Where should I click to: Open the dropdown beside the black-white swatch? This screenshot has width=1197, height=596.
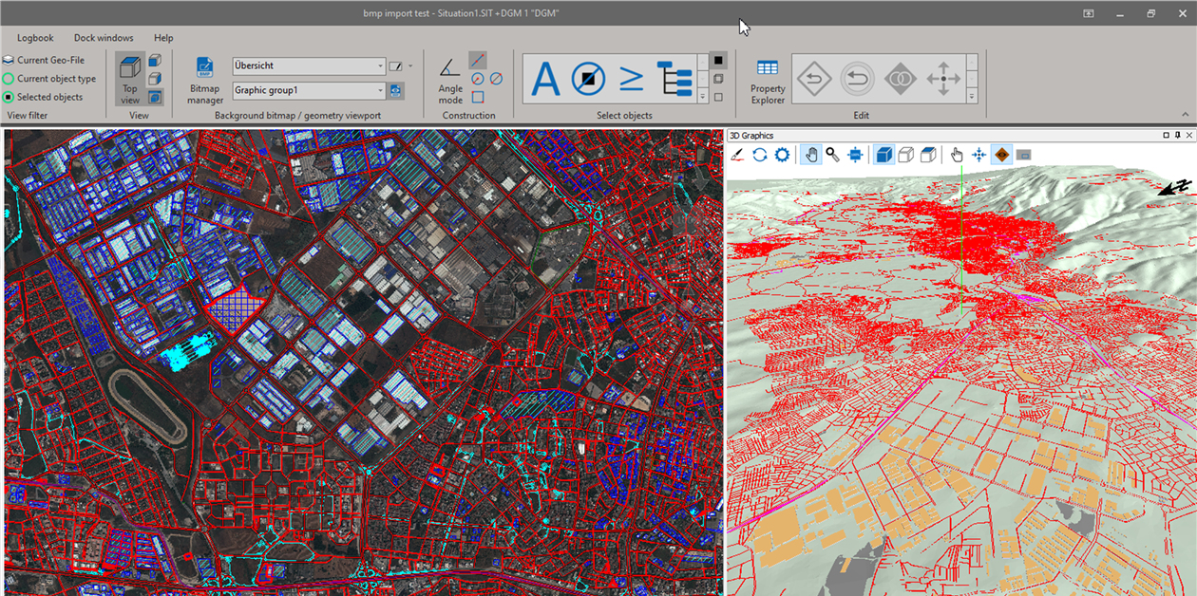click(410, 65)
